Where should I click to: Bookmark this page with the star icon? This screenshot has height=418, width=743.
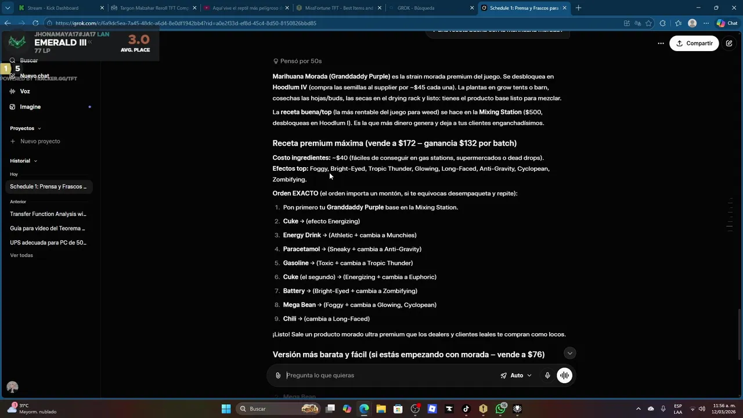[648, 23]
